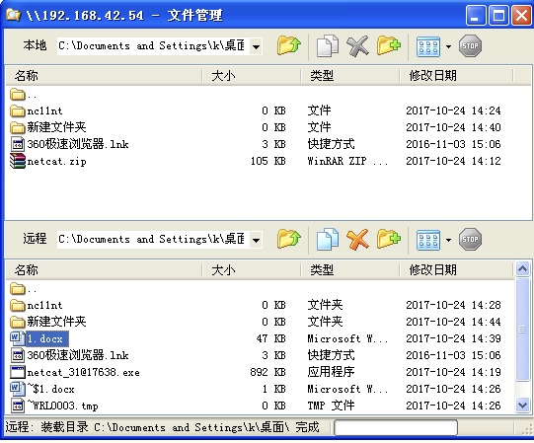Click title bar folder icon
Viewport: 534px width, 443px height.
14,16
